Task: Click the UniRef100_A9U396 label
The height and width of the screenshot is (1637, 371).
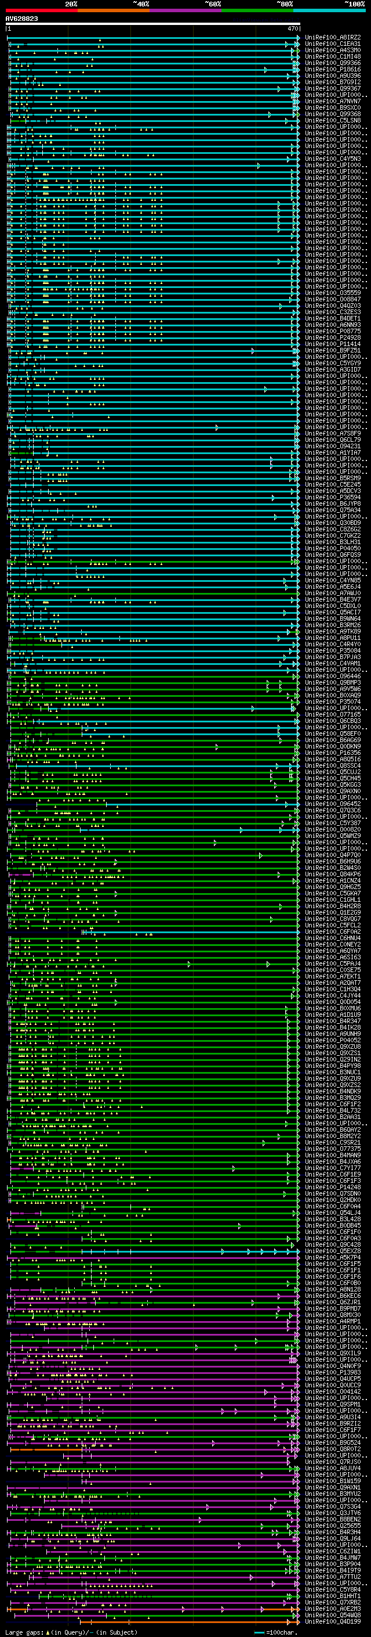Action: click(x=333, y=75)
